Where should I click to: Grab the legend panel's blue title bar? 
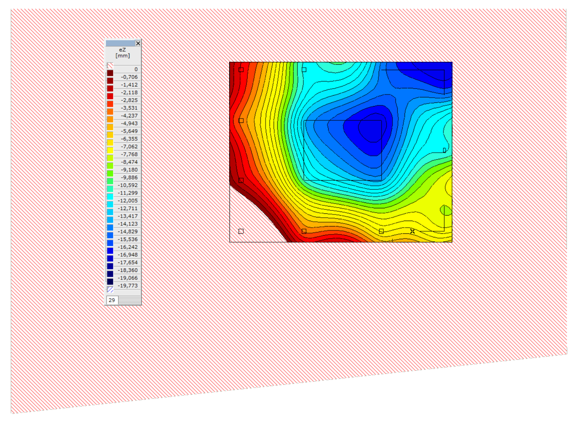[120, 43]
